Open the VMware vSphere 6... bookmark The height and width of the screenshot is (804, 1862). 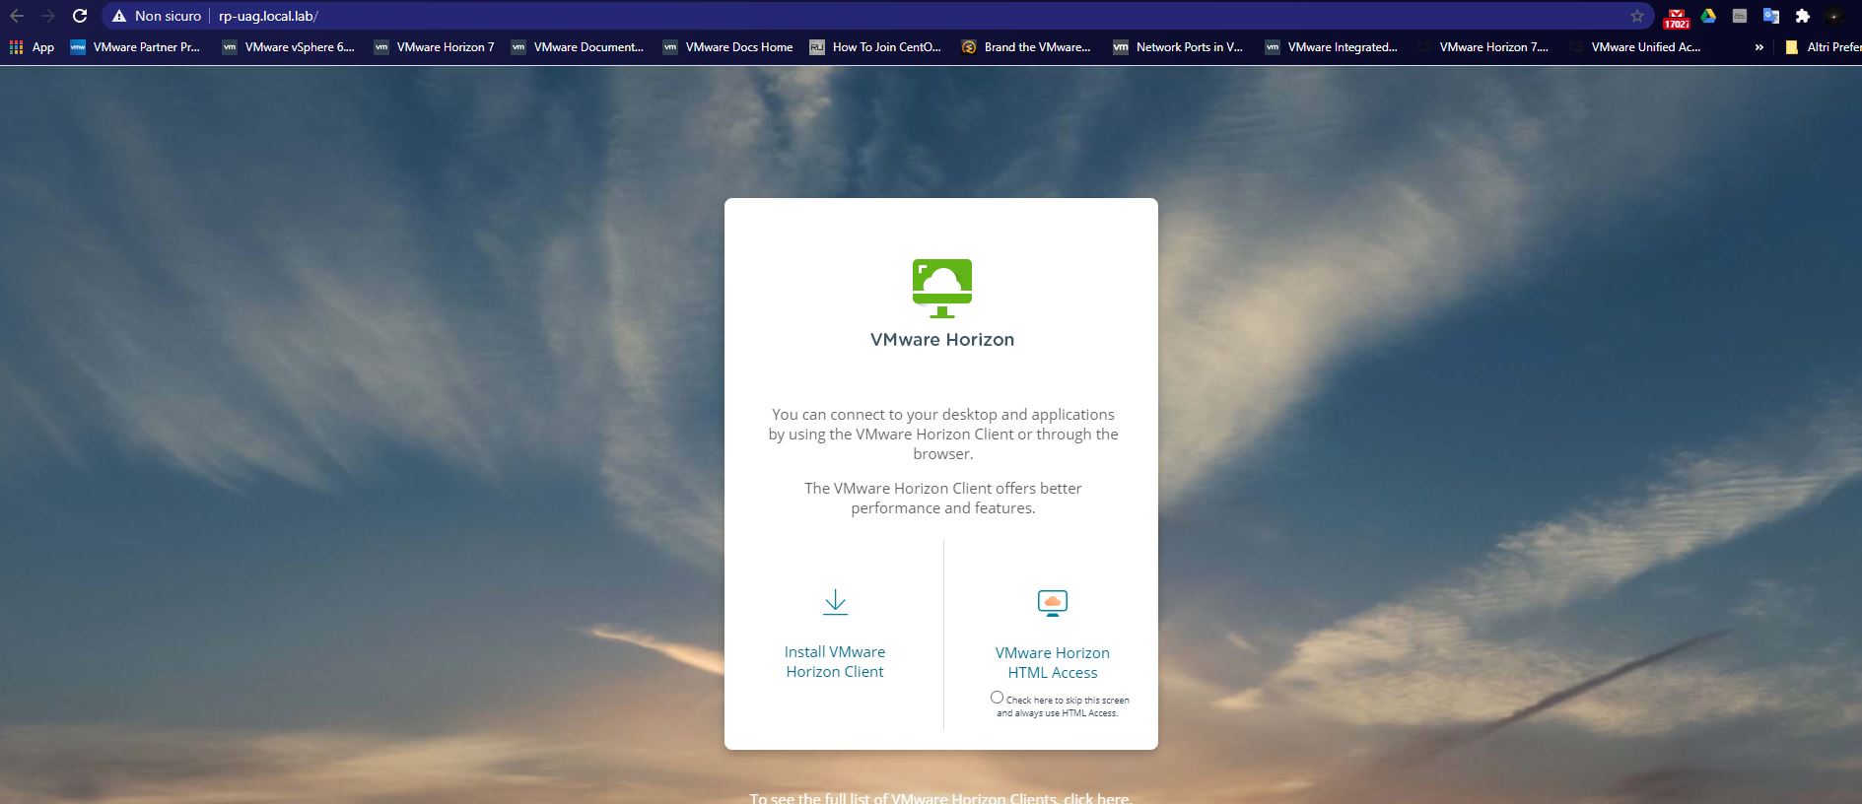288,46
